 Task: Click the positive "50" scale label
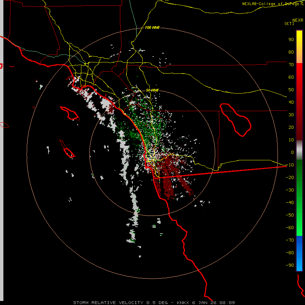tap(291, 90)
